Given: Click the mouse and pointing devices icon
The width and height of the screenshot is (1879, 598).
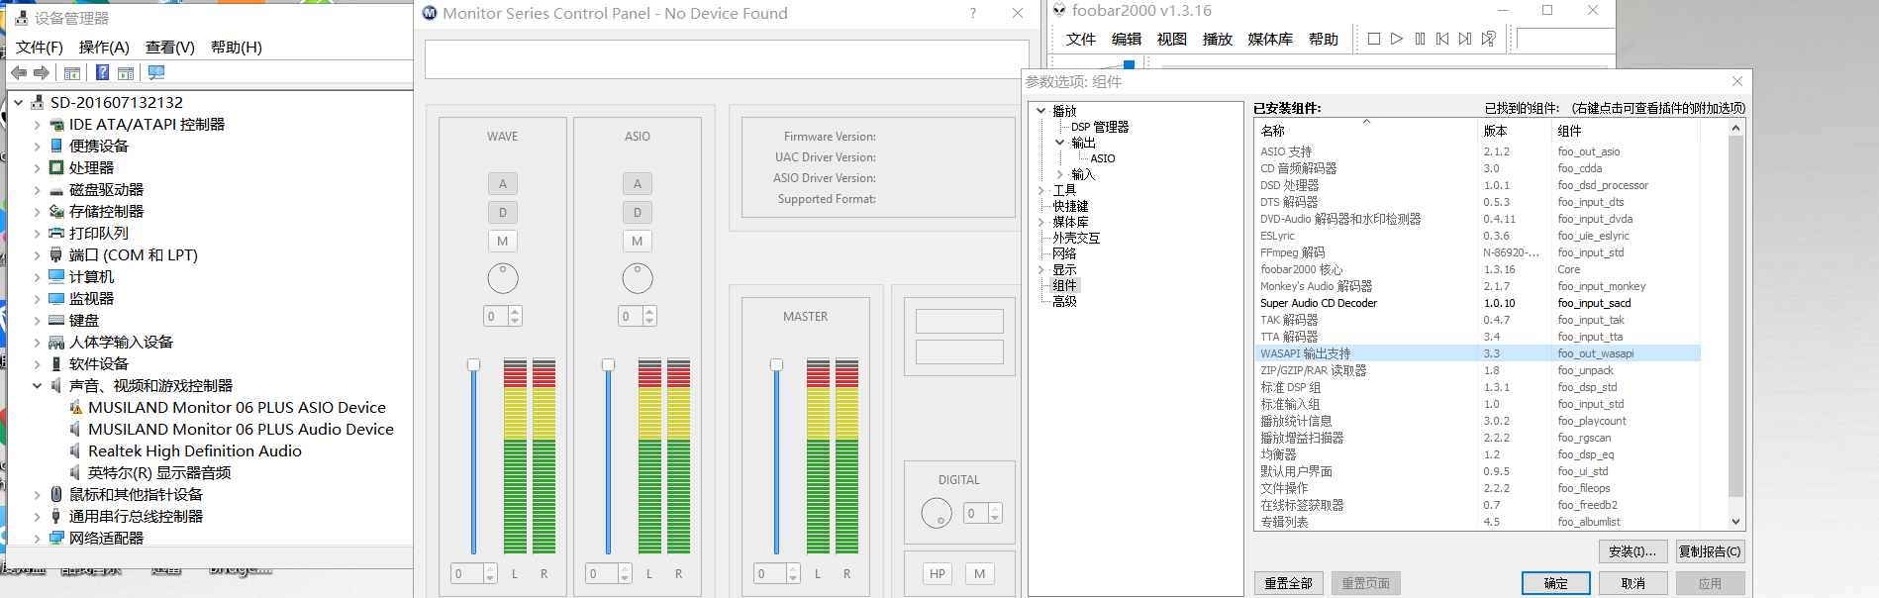Looking at the screenshot, I should (x=56, y=494).
